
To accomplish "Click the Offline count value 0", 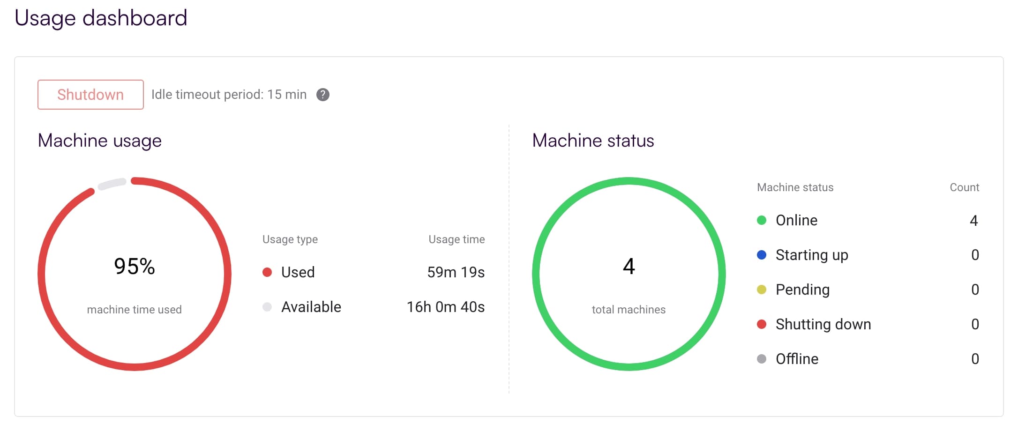I will pyautogui.click(x=975, y=359).
